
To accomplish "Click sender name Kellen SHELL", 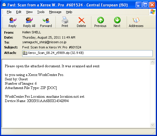I will coord(32,32).
